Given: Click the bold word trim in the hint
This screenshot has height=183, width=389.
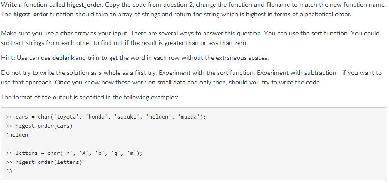Looking at the screenshot, I should click(x=94, y=58).
